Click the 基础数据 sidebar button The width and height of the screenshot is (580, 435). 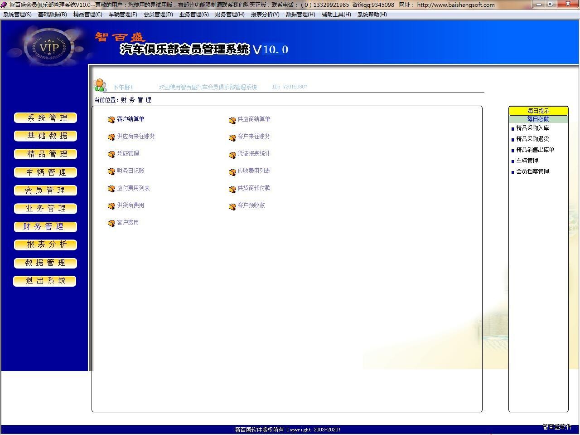pos(46,136)
